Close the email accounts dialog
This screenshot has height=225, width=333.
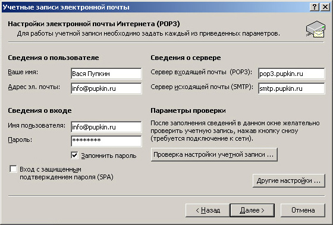(x=325, y=7)
